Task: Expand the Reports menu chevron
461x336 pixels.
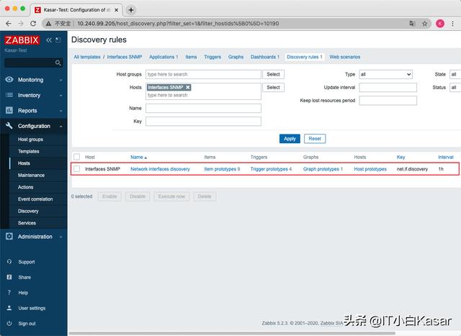Action: (61, 111)
